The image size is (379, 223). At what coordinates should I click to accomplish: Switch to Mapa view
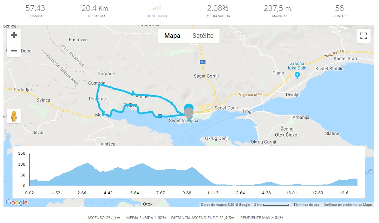[x=172, y=36]
